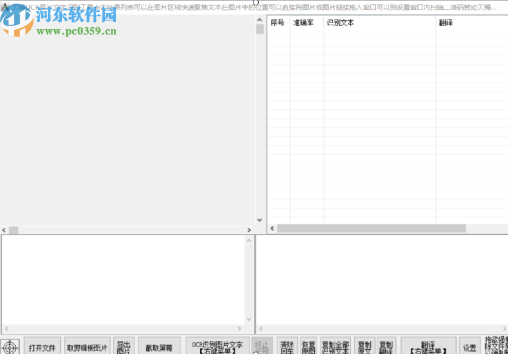This screenshot has height=354, width=508.
Task: Click the grayed 终止识别 stop recognition control
Action: pos(262,345)
